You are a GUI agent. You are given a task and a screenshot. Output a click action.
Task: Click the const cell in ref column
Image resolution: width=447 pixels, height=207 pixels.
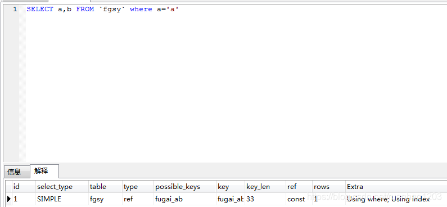[299, 199]
